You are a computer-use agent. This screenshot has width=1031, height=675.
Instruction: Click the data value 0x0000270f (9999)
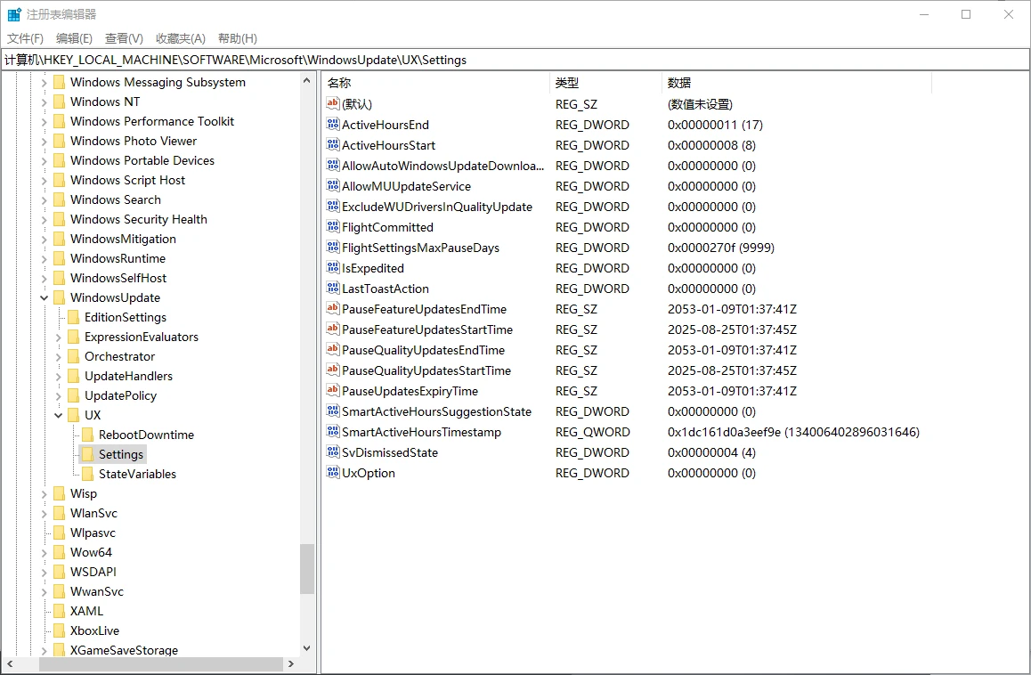pos(720,248)
